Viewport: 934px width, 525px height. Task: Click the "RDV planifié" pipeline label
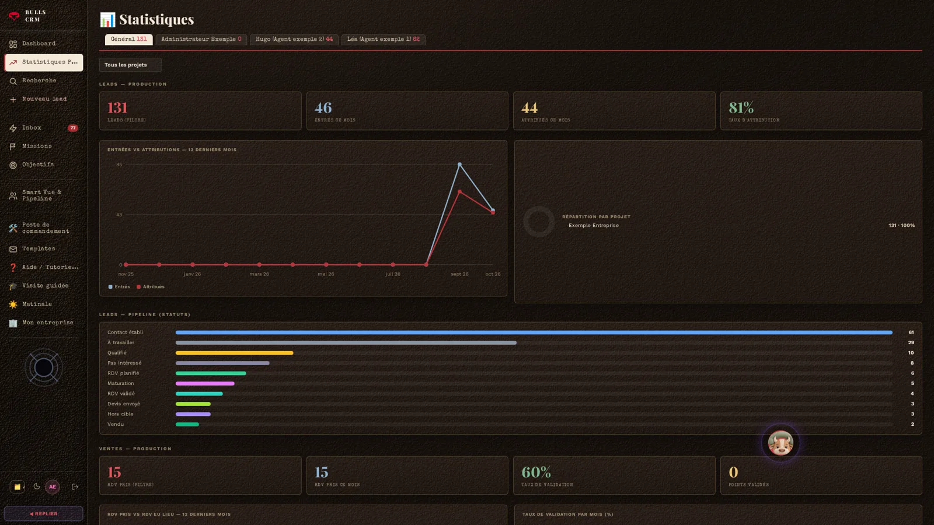[x=123, y=373]
